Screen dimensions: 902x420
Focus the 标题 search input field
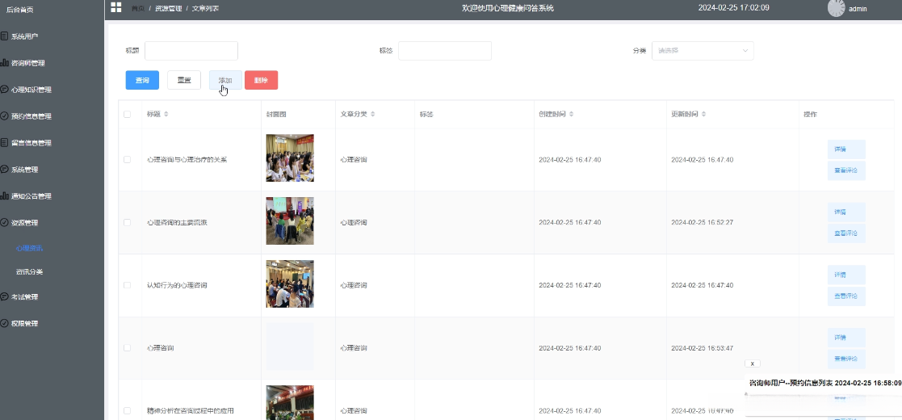191,51
